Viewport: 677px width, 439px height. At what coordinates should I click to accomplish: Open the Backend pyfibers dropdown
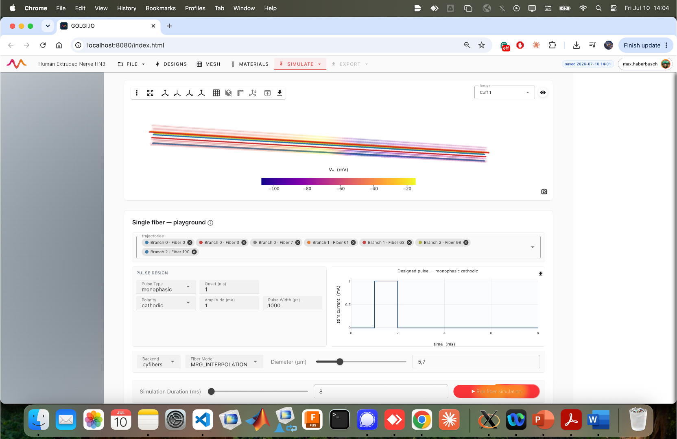click(159, 362)
